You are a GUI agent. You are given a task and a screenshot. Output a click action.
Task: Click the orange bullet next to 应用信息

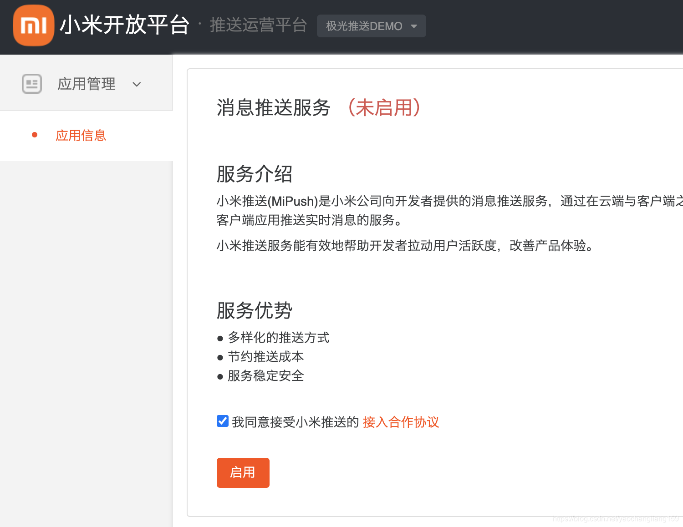pos(35,135)
